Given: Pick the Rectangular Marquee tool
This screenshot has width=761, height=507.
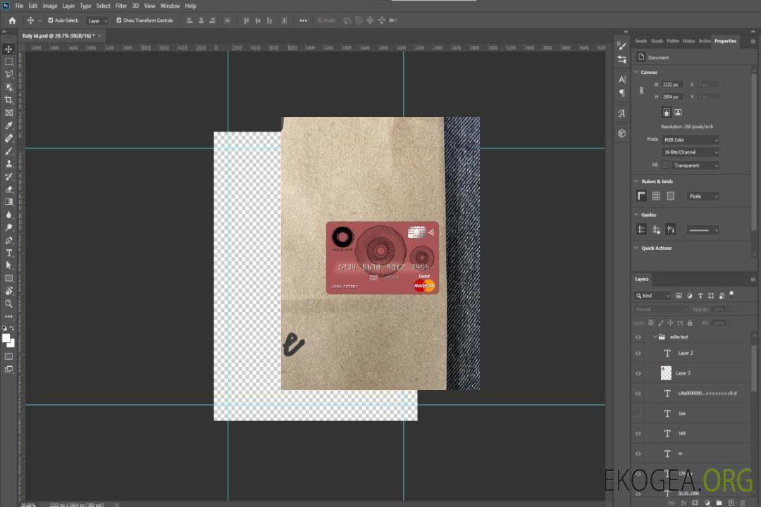Looking at the screenshot, I should click(9, 61).
